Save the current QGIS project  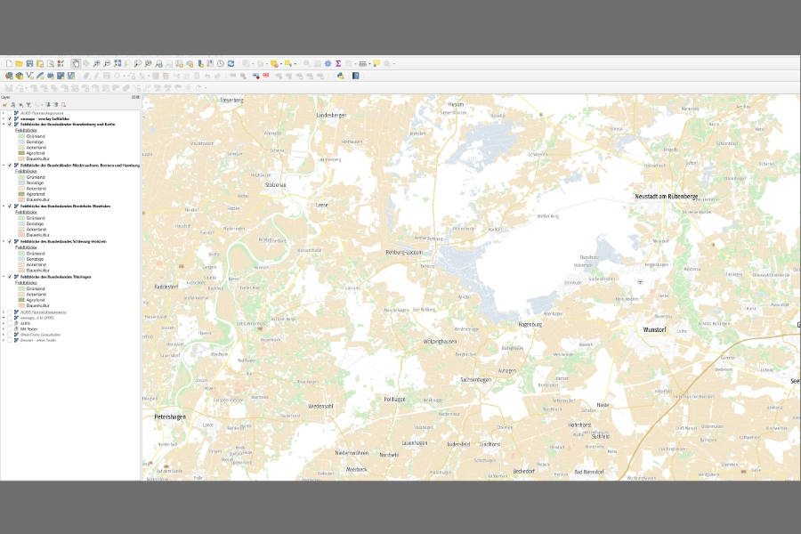click(29, 63)
